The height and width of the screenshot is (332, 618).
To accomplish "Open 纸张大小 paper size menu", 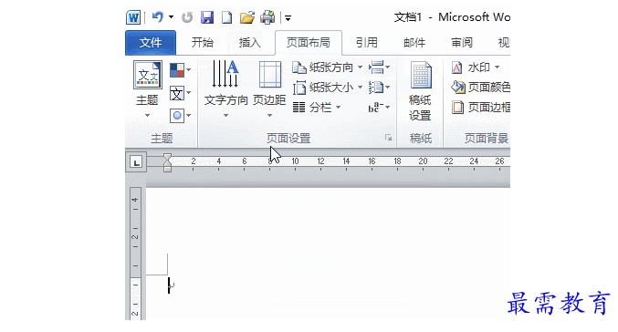I will pyautogui.click(x=327, y=88).
